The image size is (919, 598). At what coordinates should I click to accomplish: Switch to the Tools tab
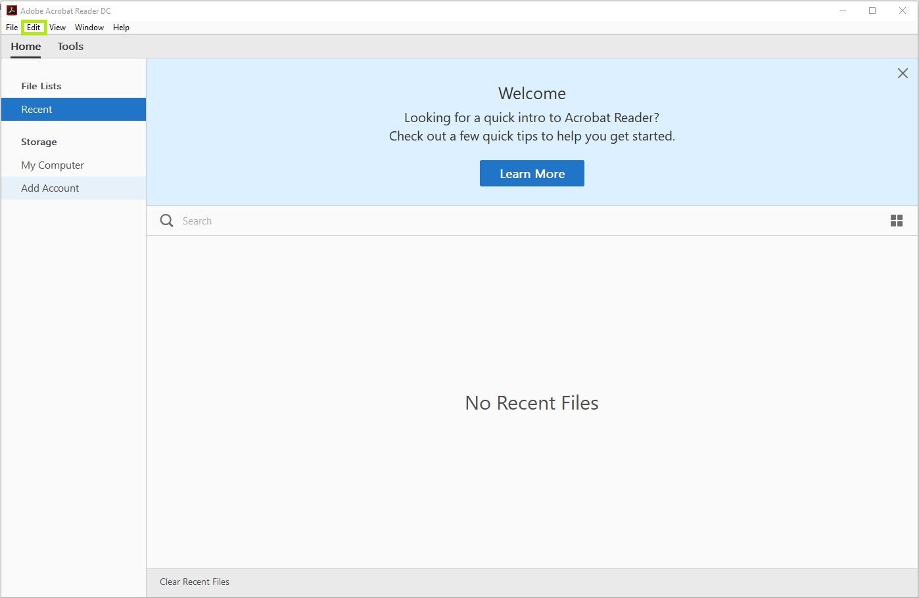coord(70,47)
